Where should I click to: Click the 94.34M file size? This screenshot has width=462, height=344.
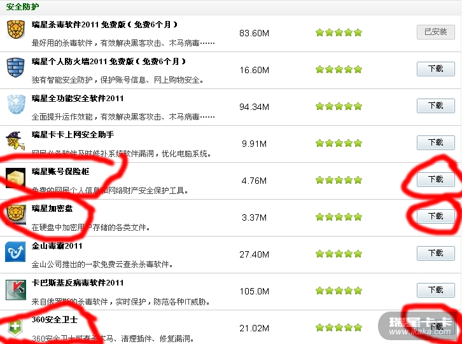point(254,107)
